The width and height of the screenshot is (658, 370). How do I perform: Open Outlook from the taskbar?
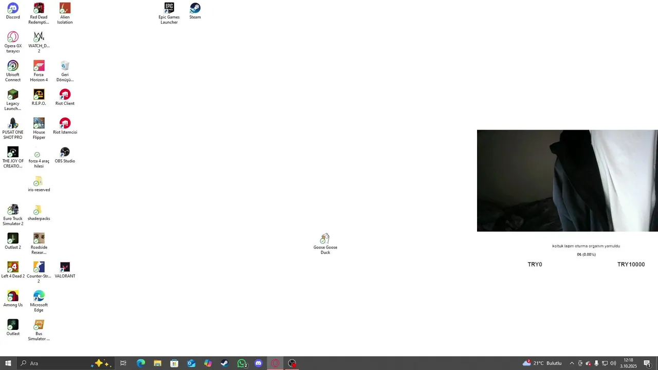tap(191, 363)
